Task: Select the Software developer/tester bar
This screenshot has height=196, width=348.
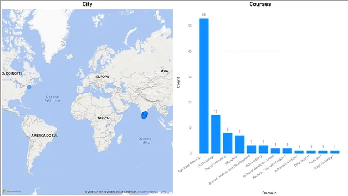Action: (276, 151)
